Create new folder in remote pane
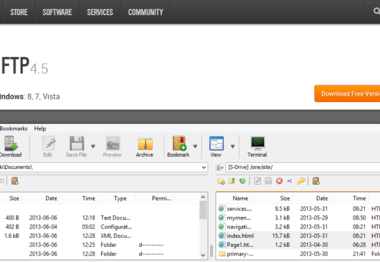 pos(221,181)
